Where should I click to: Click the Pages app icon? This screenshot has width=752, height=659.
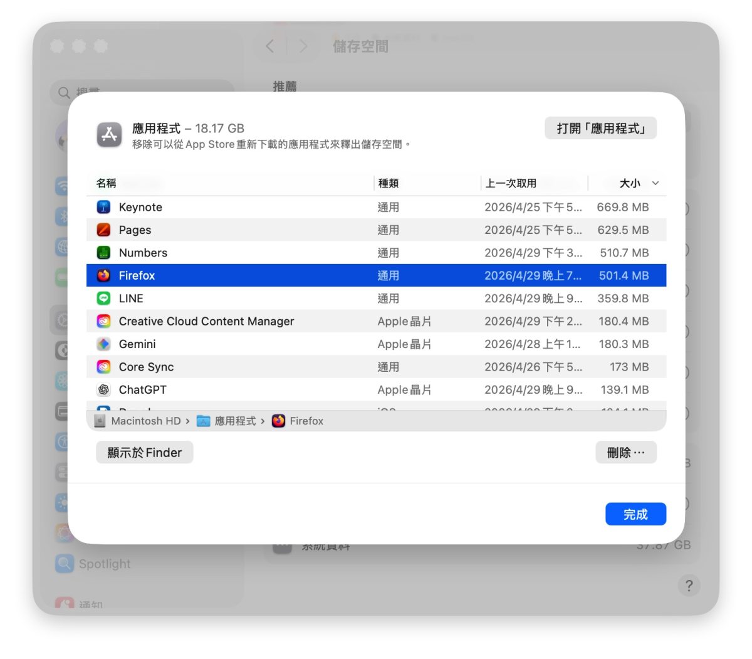click(x=103, y=230)
